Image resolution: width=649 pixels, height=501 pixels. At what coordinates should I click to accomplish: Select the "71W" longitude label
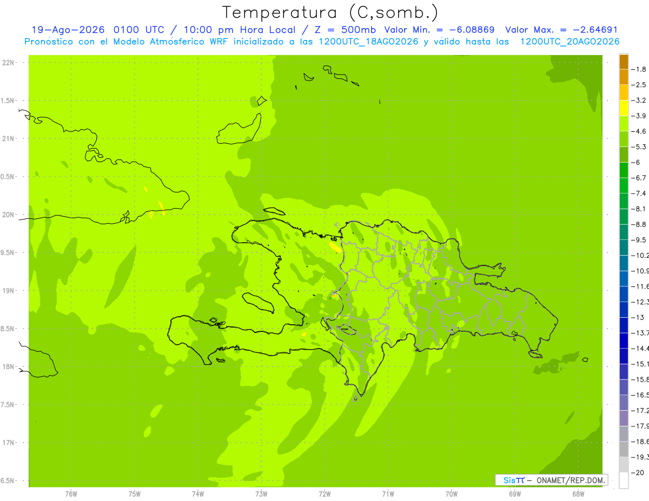tap(388, 494)
